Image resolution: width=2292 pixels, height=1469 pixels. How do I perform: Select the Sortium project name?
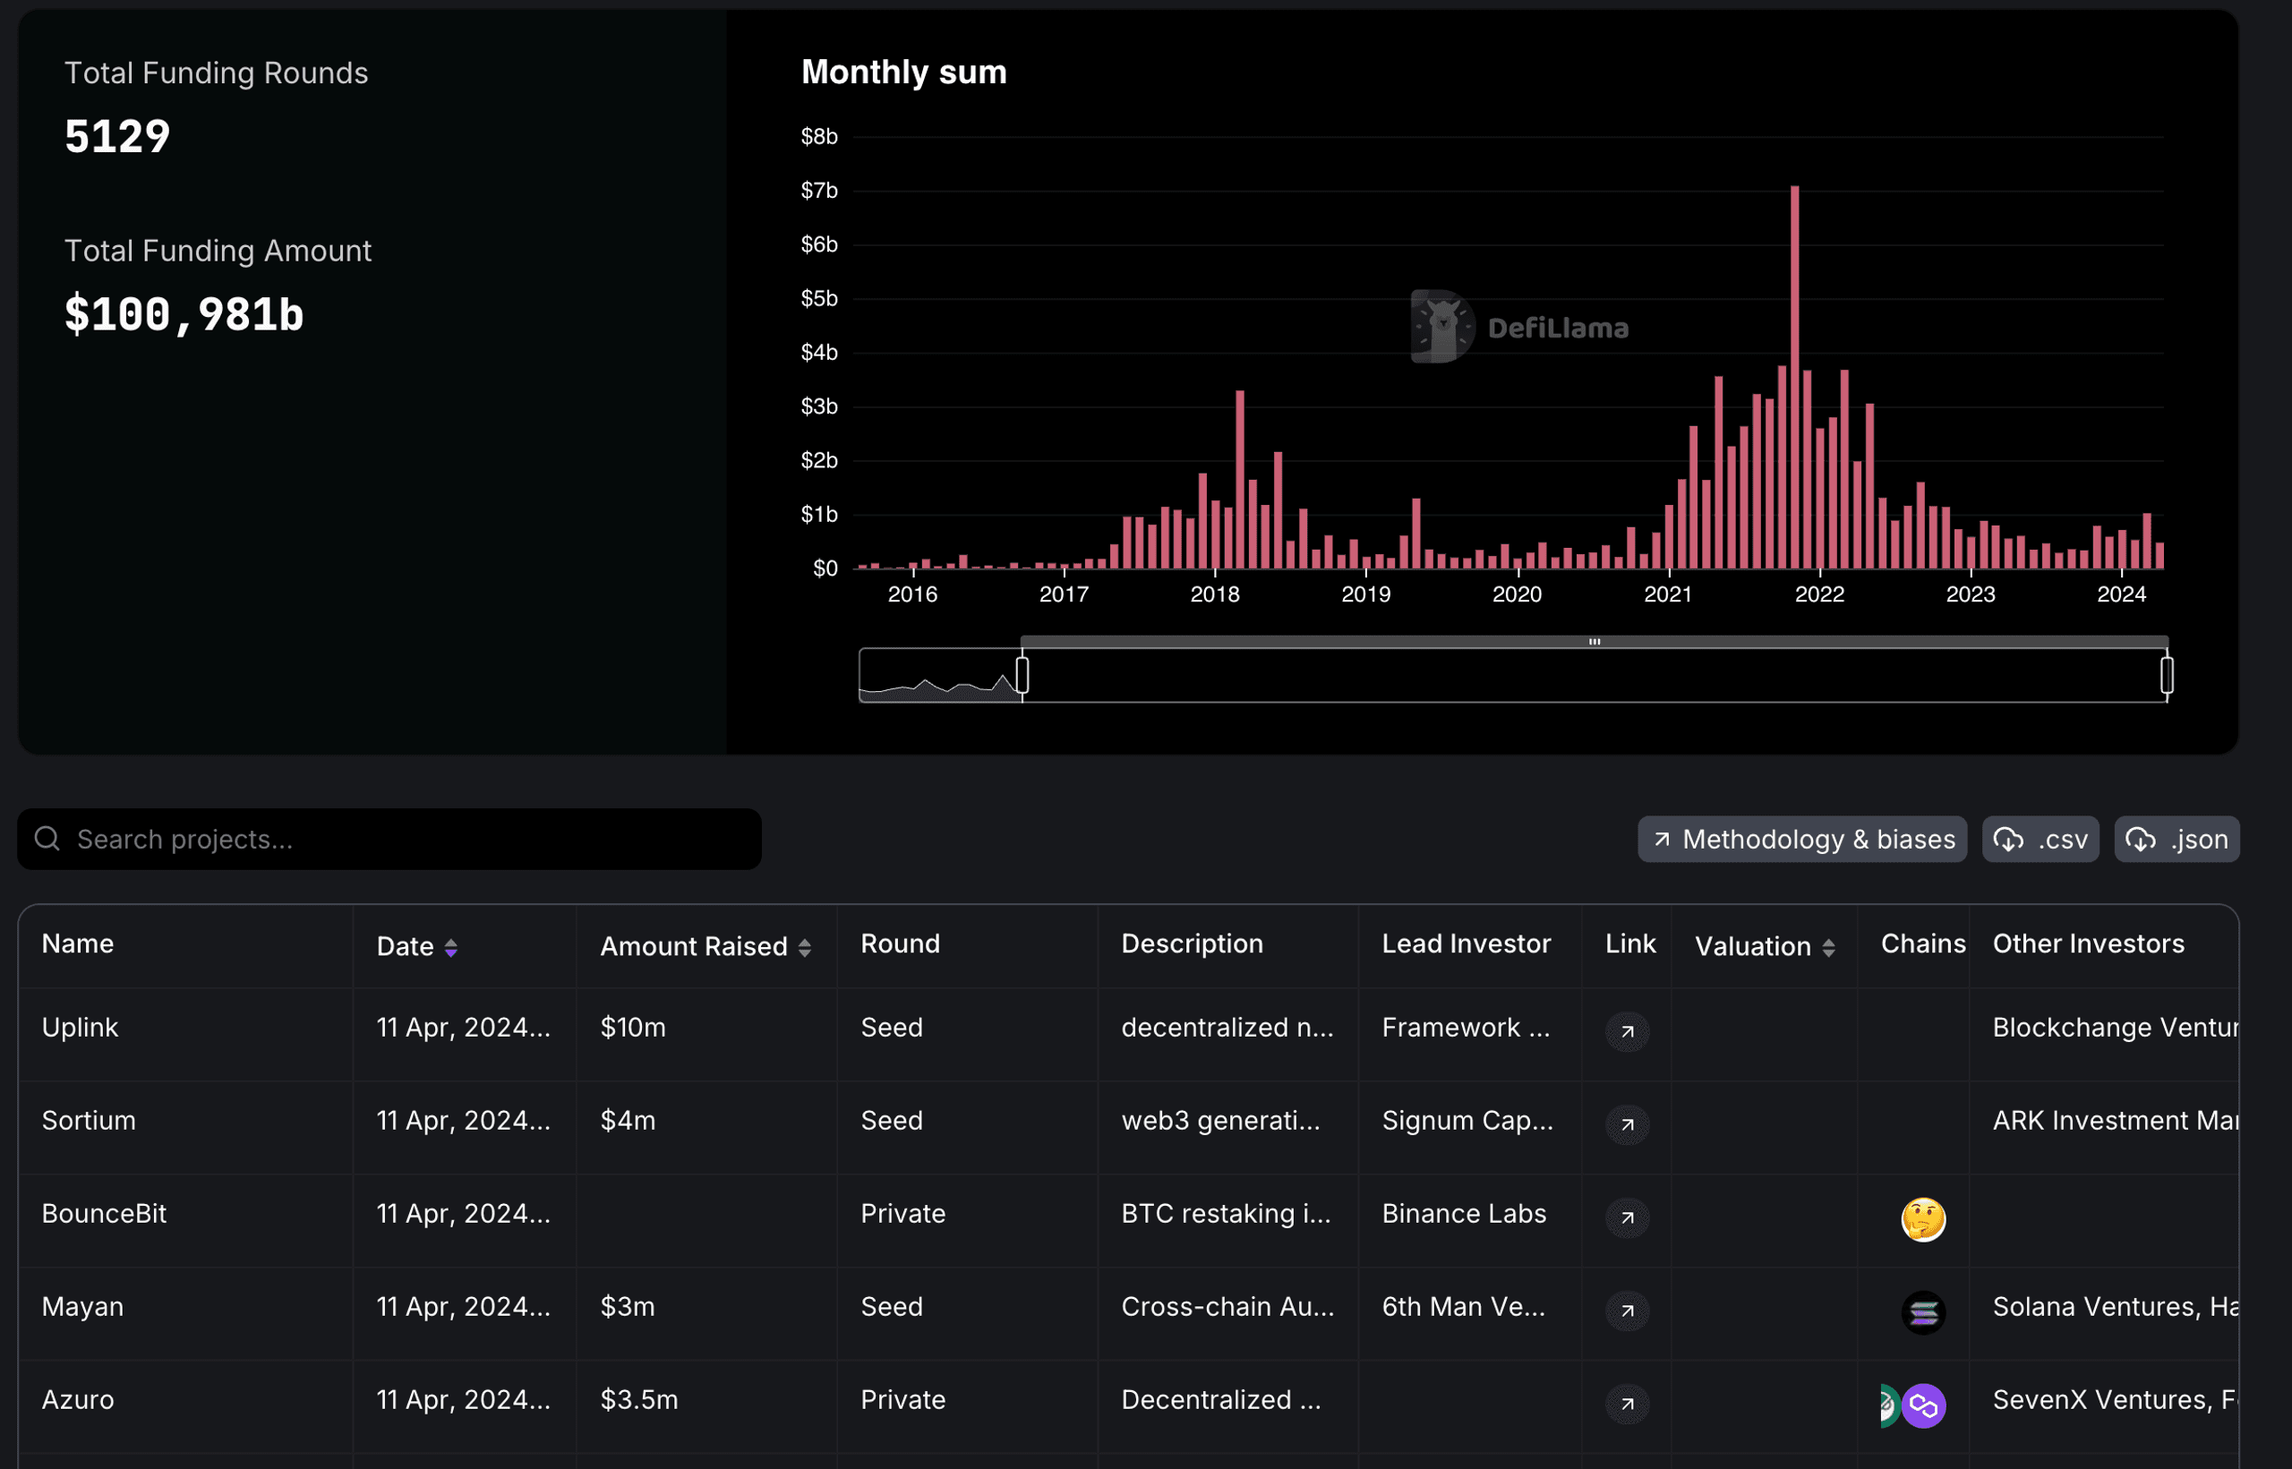[89, 1120]
